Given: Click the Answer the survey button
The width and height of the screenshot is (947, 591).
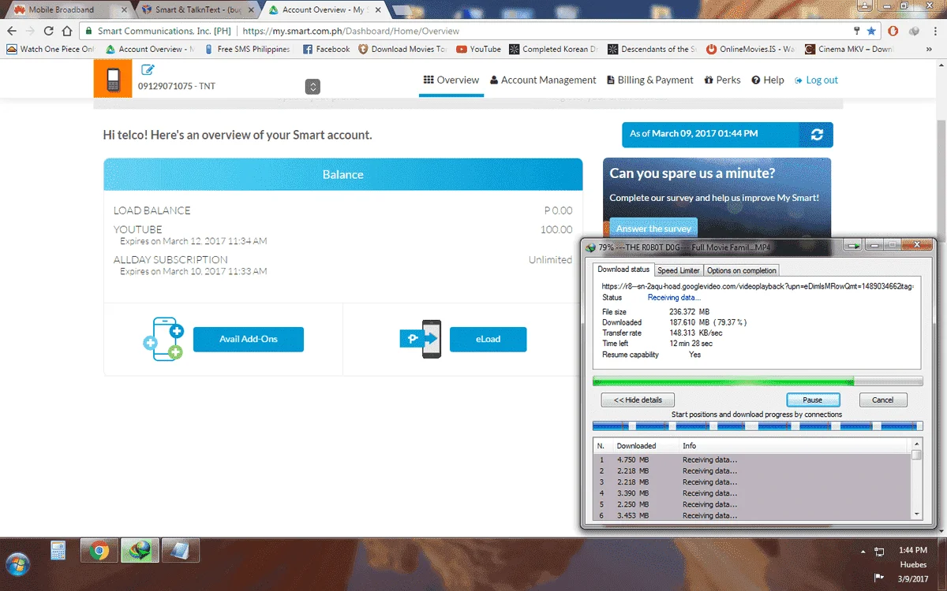Looking at the screenshot, I should click(653, 229).
